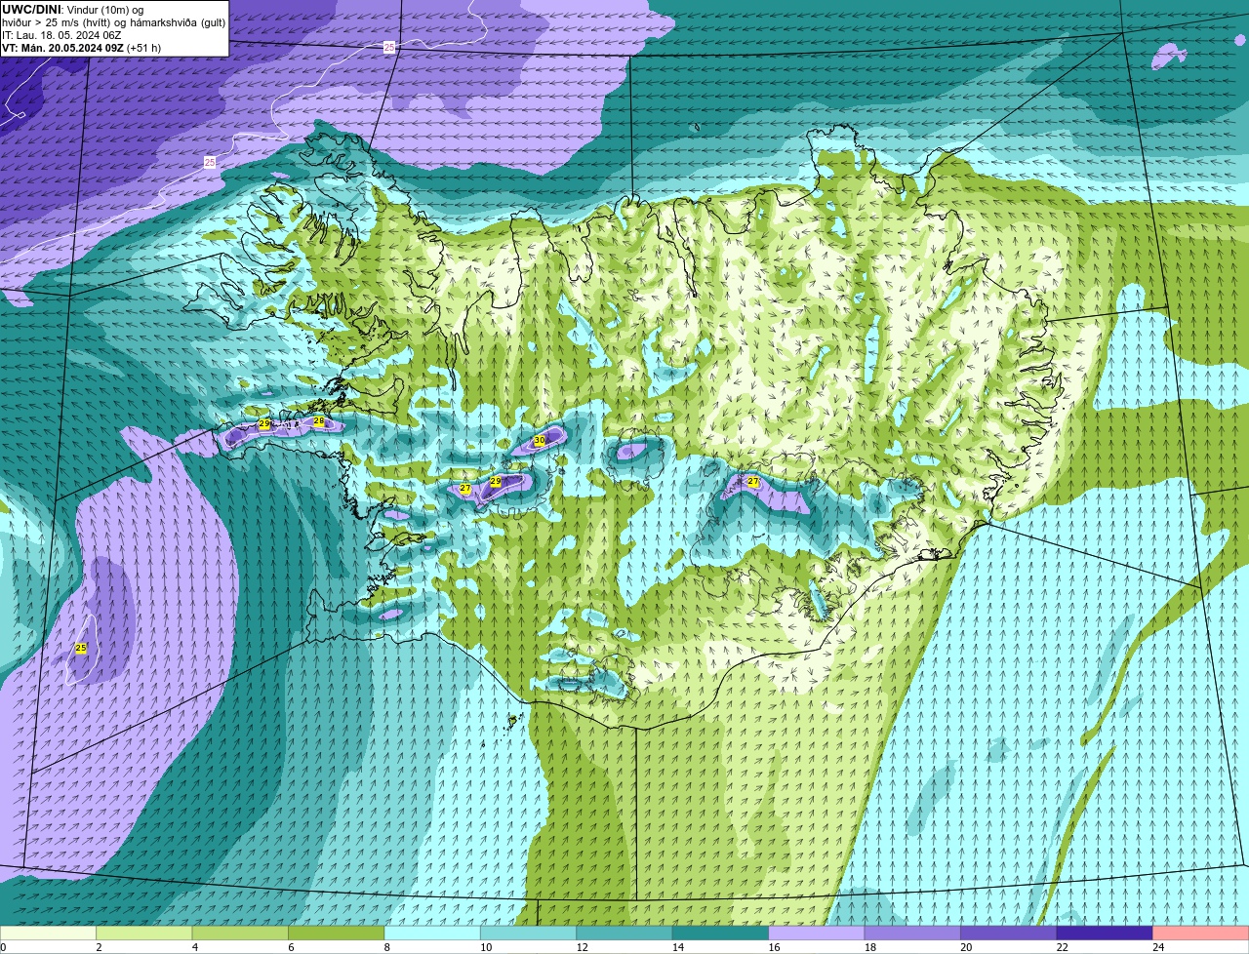Click the 'Vindur (10m) og' heading text
Image resolution: width=1249 pixels, height=954 pixels.
[x=104, y=10]
